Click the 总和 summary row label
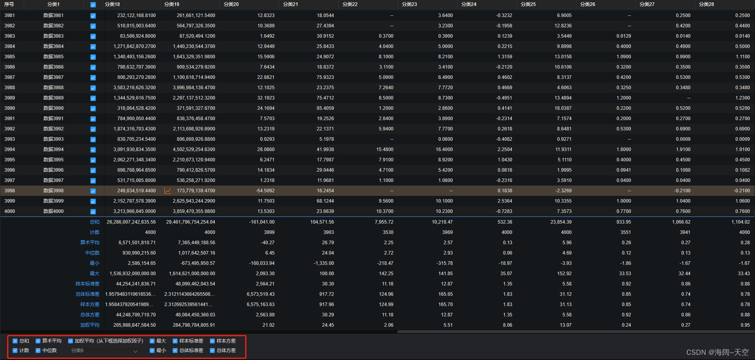The image size is (755, 360). tap(95, 222)
